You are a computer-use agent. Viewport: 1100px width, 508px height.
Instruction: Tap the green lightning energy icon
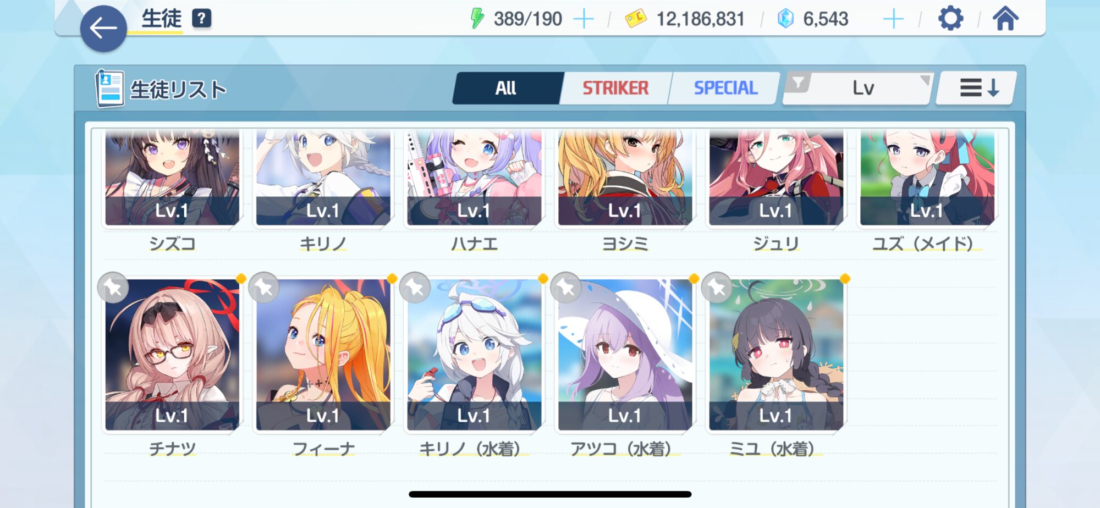[477, 19]
